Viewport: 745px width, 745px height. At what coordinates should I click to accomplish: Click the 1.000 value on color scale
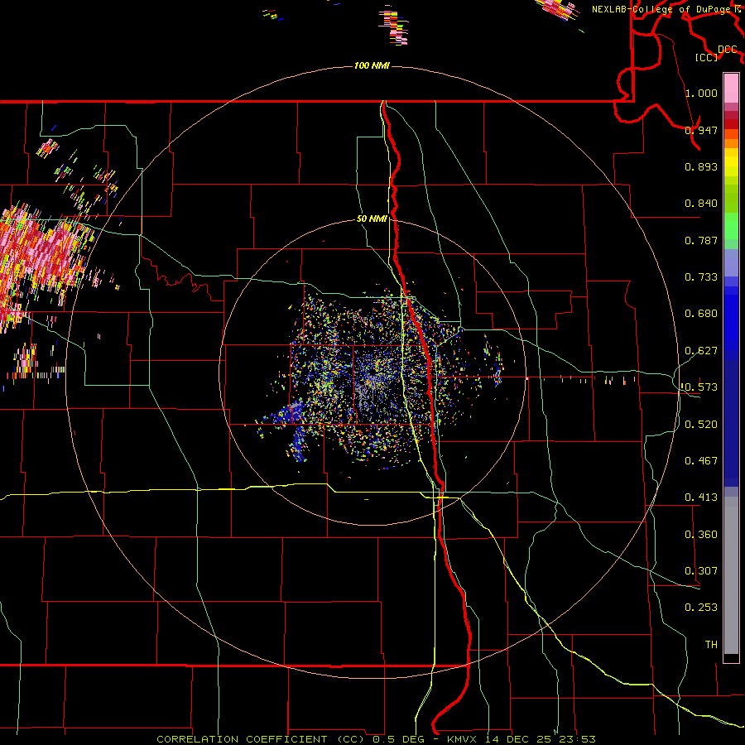click(x=701, y=93)
